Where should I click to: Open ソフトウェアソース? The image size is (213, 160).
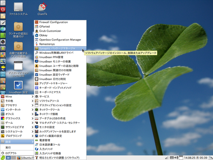60,101
